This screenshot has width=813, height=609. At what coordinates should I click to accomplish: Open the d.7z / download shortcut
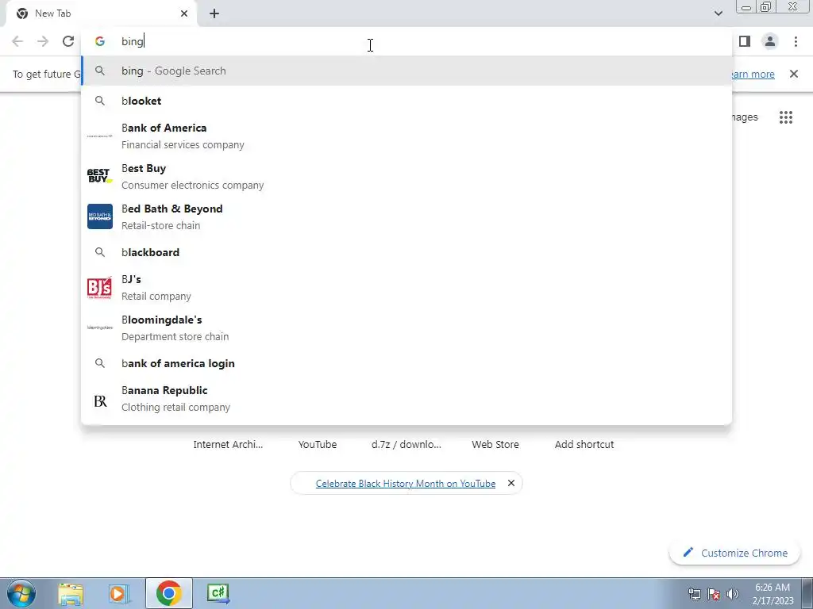[x=406, y=444]
